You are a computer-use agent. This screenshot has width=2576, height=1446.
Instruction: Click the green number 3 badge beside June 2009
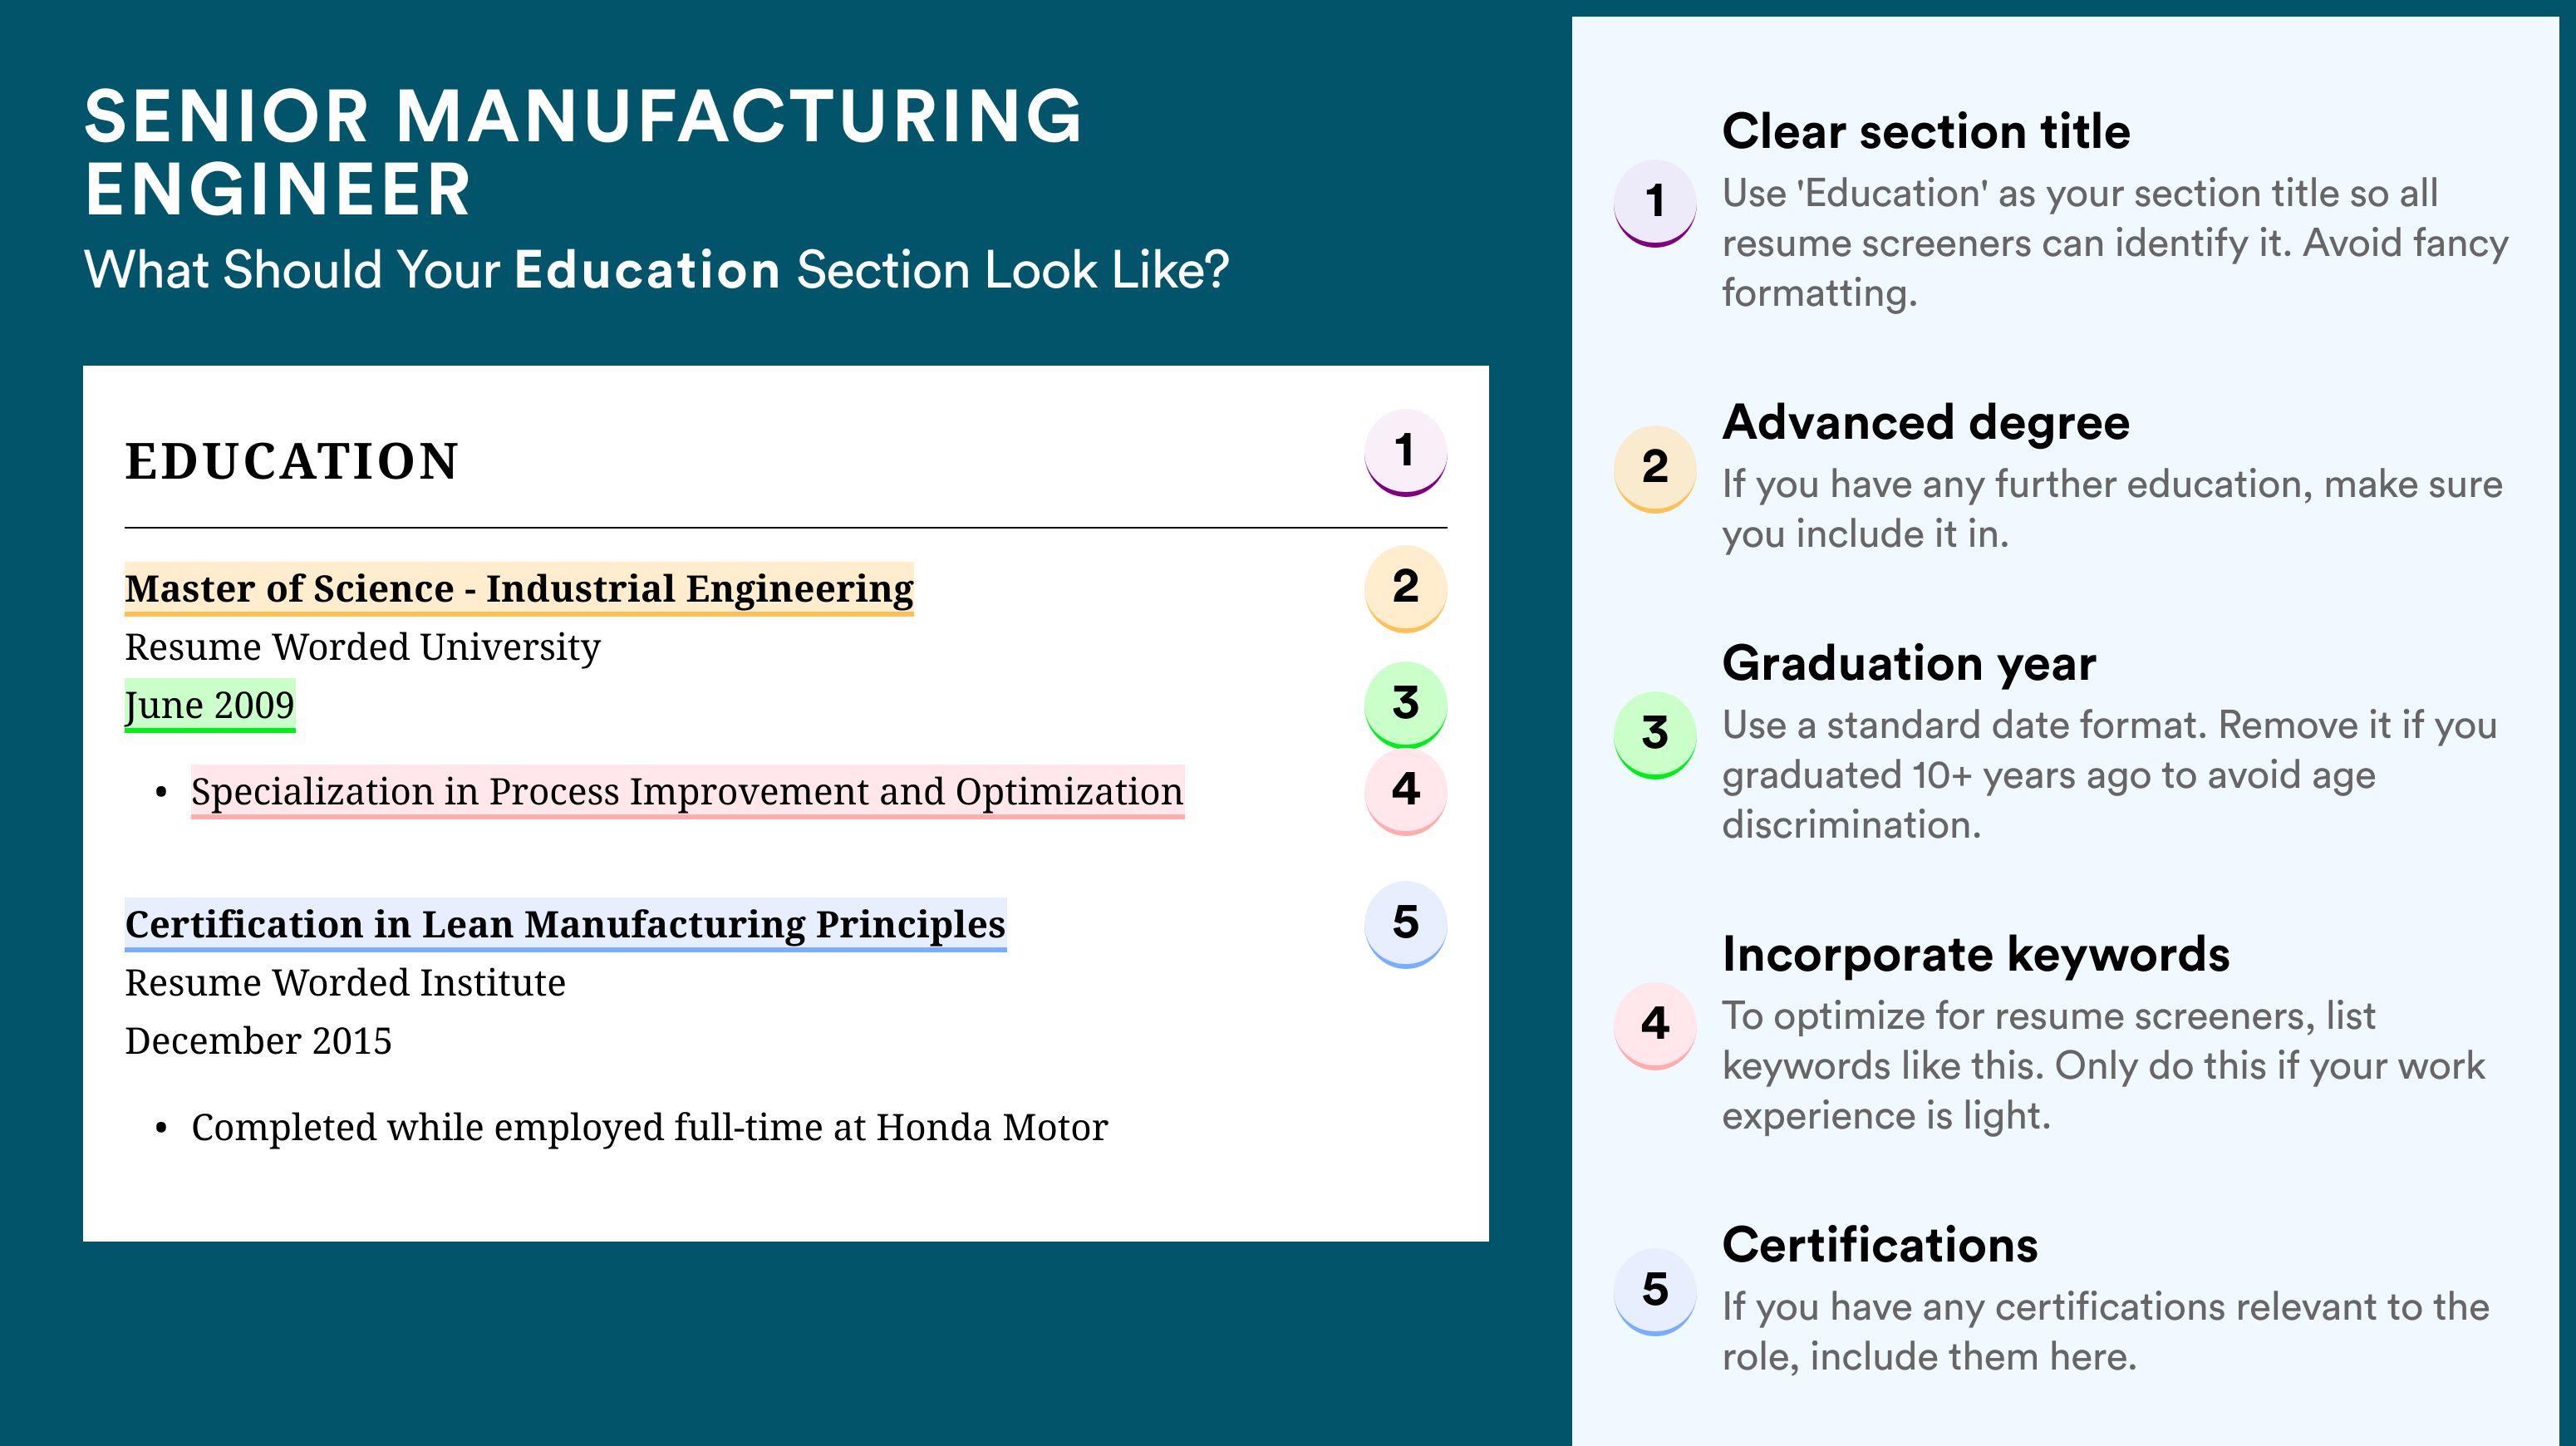point(1405,704)
